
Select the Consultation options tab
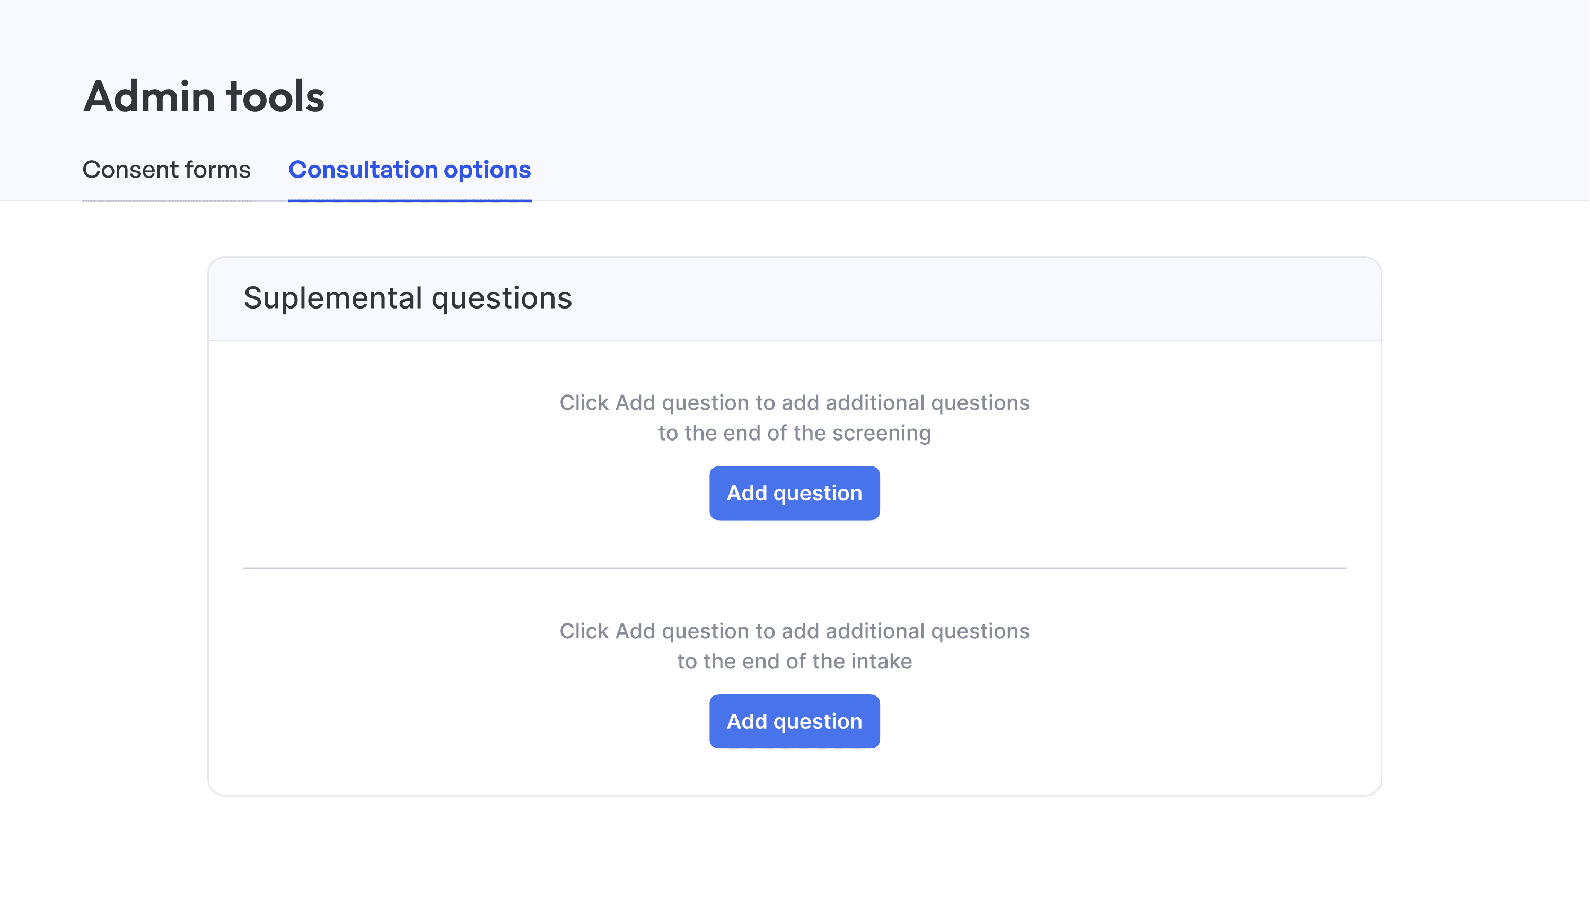click(409, 170)
